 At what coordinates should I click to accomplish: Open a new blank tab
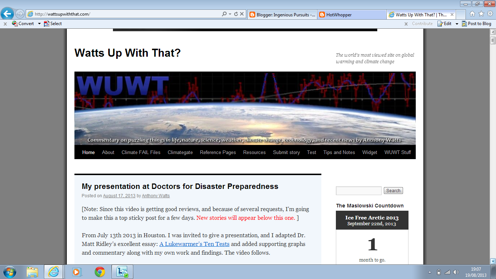[x=461, y=15]
